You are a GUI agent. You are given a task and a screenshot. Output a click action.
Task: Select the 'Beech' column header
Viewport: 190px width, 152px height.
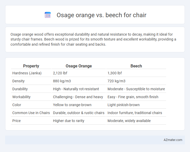pyautogui.click(x=136, y=66)
